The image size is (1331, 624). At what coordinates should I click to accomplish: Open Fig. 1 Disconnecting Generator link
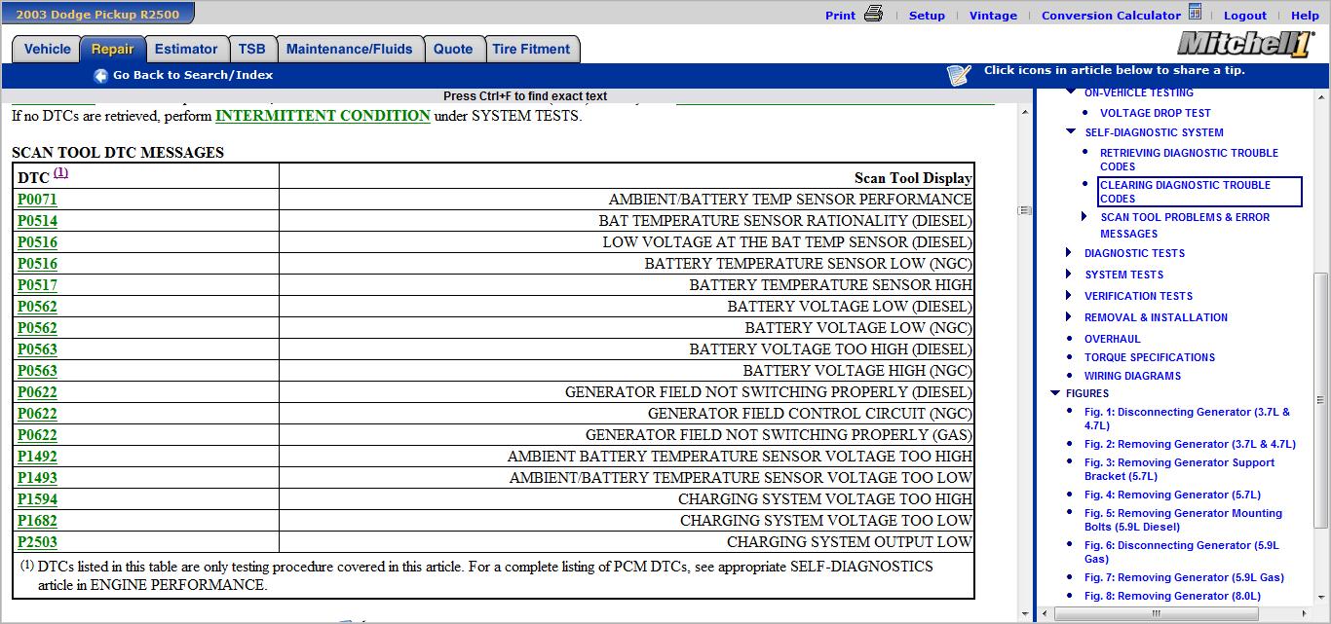pos(1187,419)
